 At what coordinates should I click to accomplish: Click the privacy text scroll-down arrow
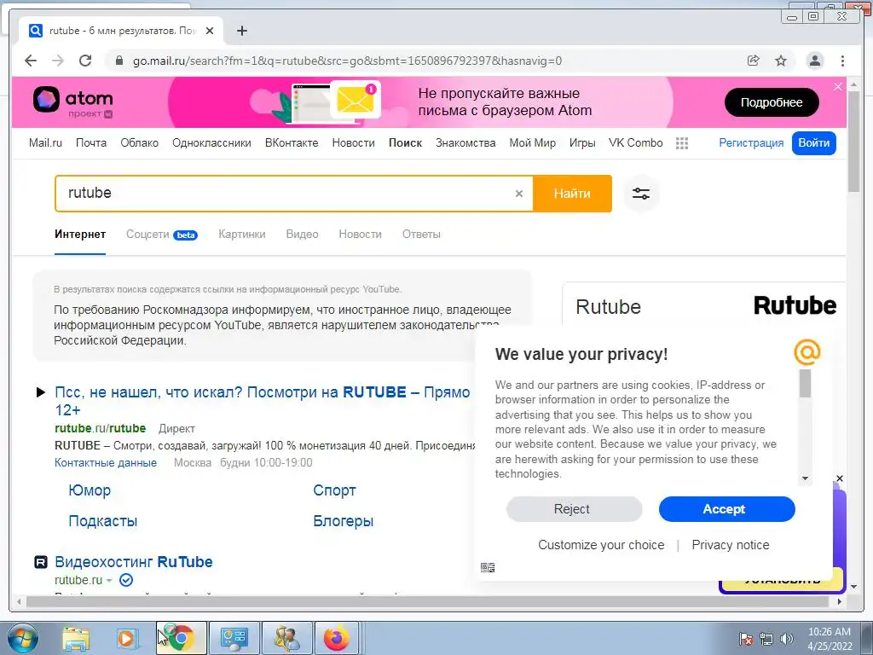pos(805,478)
